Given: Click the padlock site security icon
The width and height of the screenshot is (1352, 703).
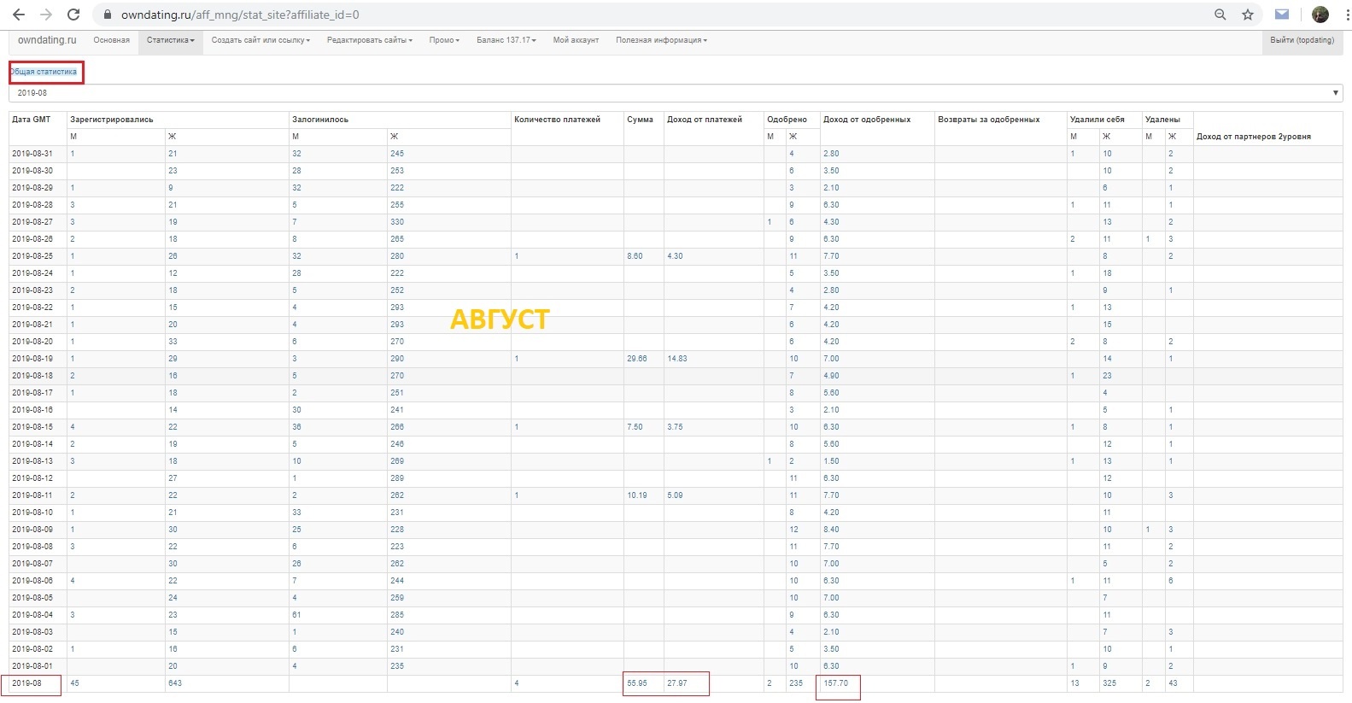Looking at the screenshot, I should pos(107,15).
